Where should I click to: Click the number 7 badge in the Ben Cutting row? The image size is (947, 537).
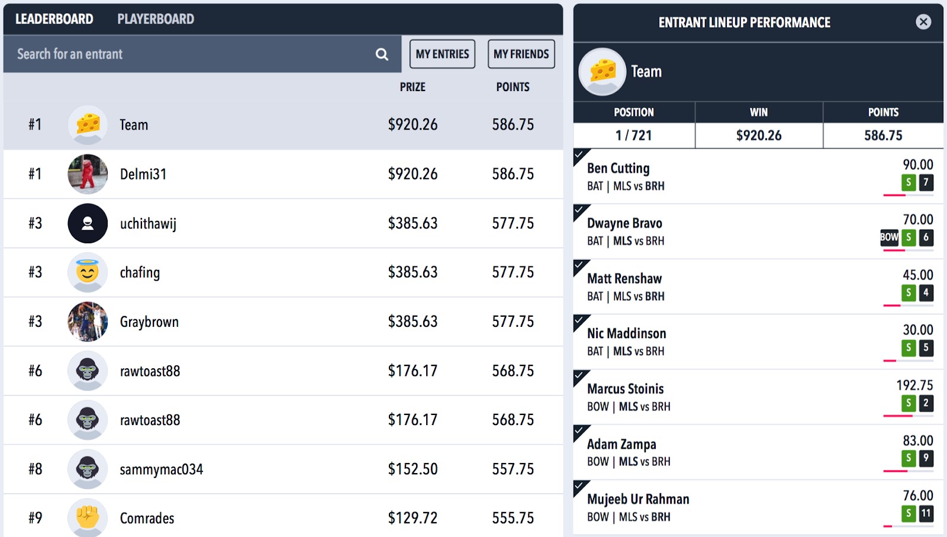[x=926, y=182]
